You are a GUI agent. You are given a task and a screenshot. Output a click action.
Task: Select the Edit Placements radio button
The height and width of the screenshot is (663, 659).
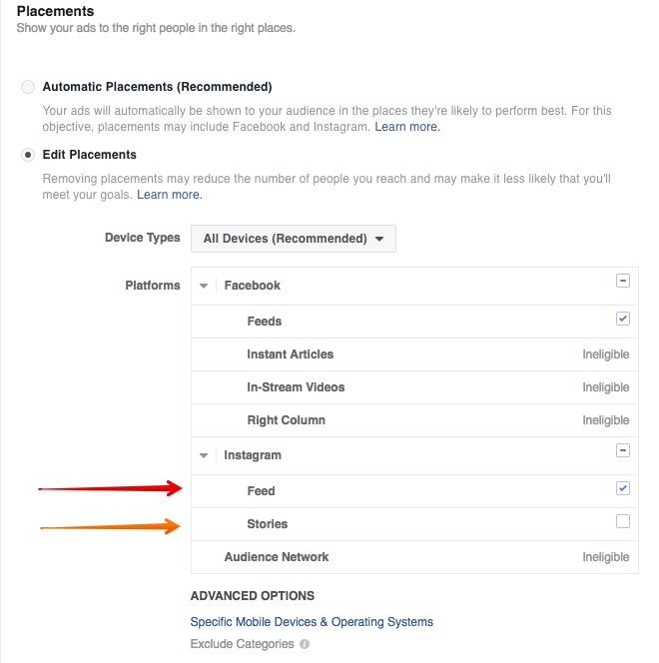28,155
